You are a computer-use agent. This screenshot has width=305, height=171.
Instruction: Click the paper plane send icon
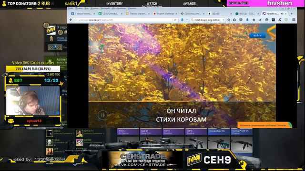260,20
